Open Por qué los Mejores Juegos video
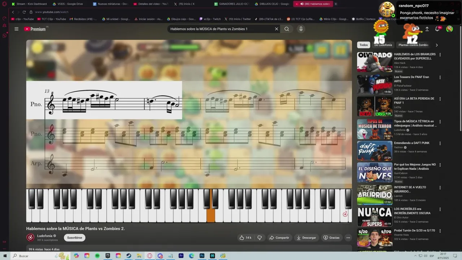This screenshot has height=260, width=462. (x=415, y=166)
